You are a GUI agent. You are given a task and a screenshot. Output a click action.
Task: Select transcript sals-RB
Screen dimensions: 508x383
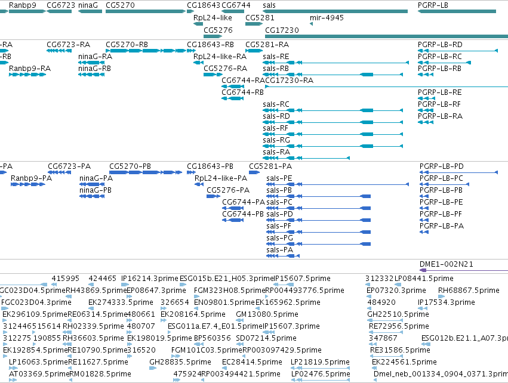click(x=332, y=75)
